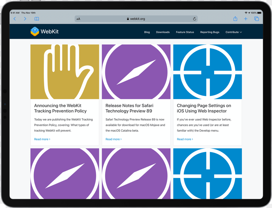The width and height of the screenshot is (272, 208).
Task: Tap the reload page icon
Action: point(194,19)
